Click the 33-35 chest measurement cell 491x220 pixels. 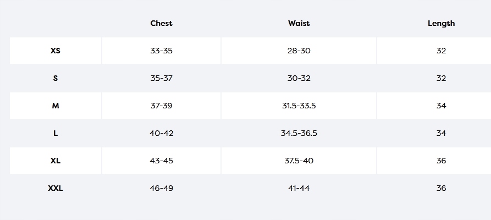coord(161,51)
